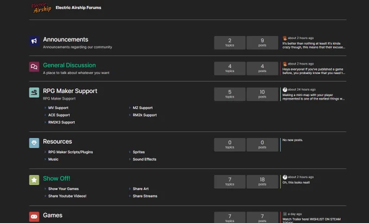Viewport: 369px width, 223px height.
Task: Open the Share Art subforum
Action: (141, 189)
